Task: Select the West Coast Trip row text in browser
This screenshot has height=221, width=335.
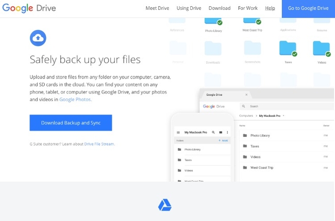Action: [262, 167]
